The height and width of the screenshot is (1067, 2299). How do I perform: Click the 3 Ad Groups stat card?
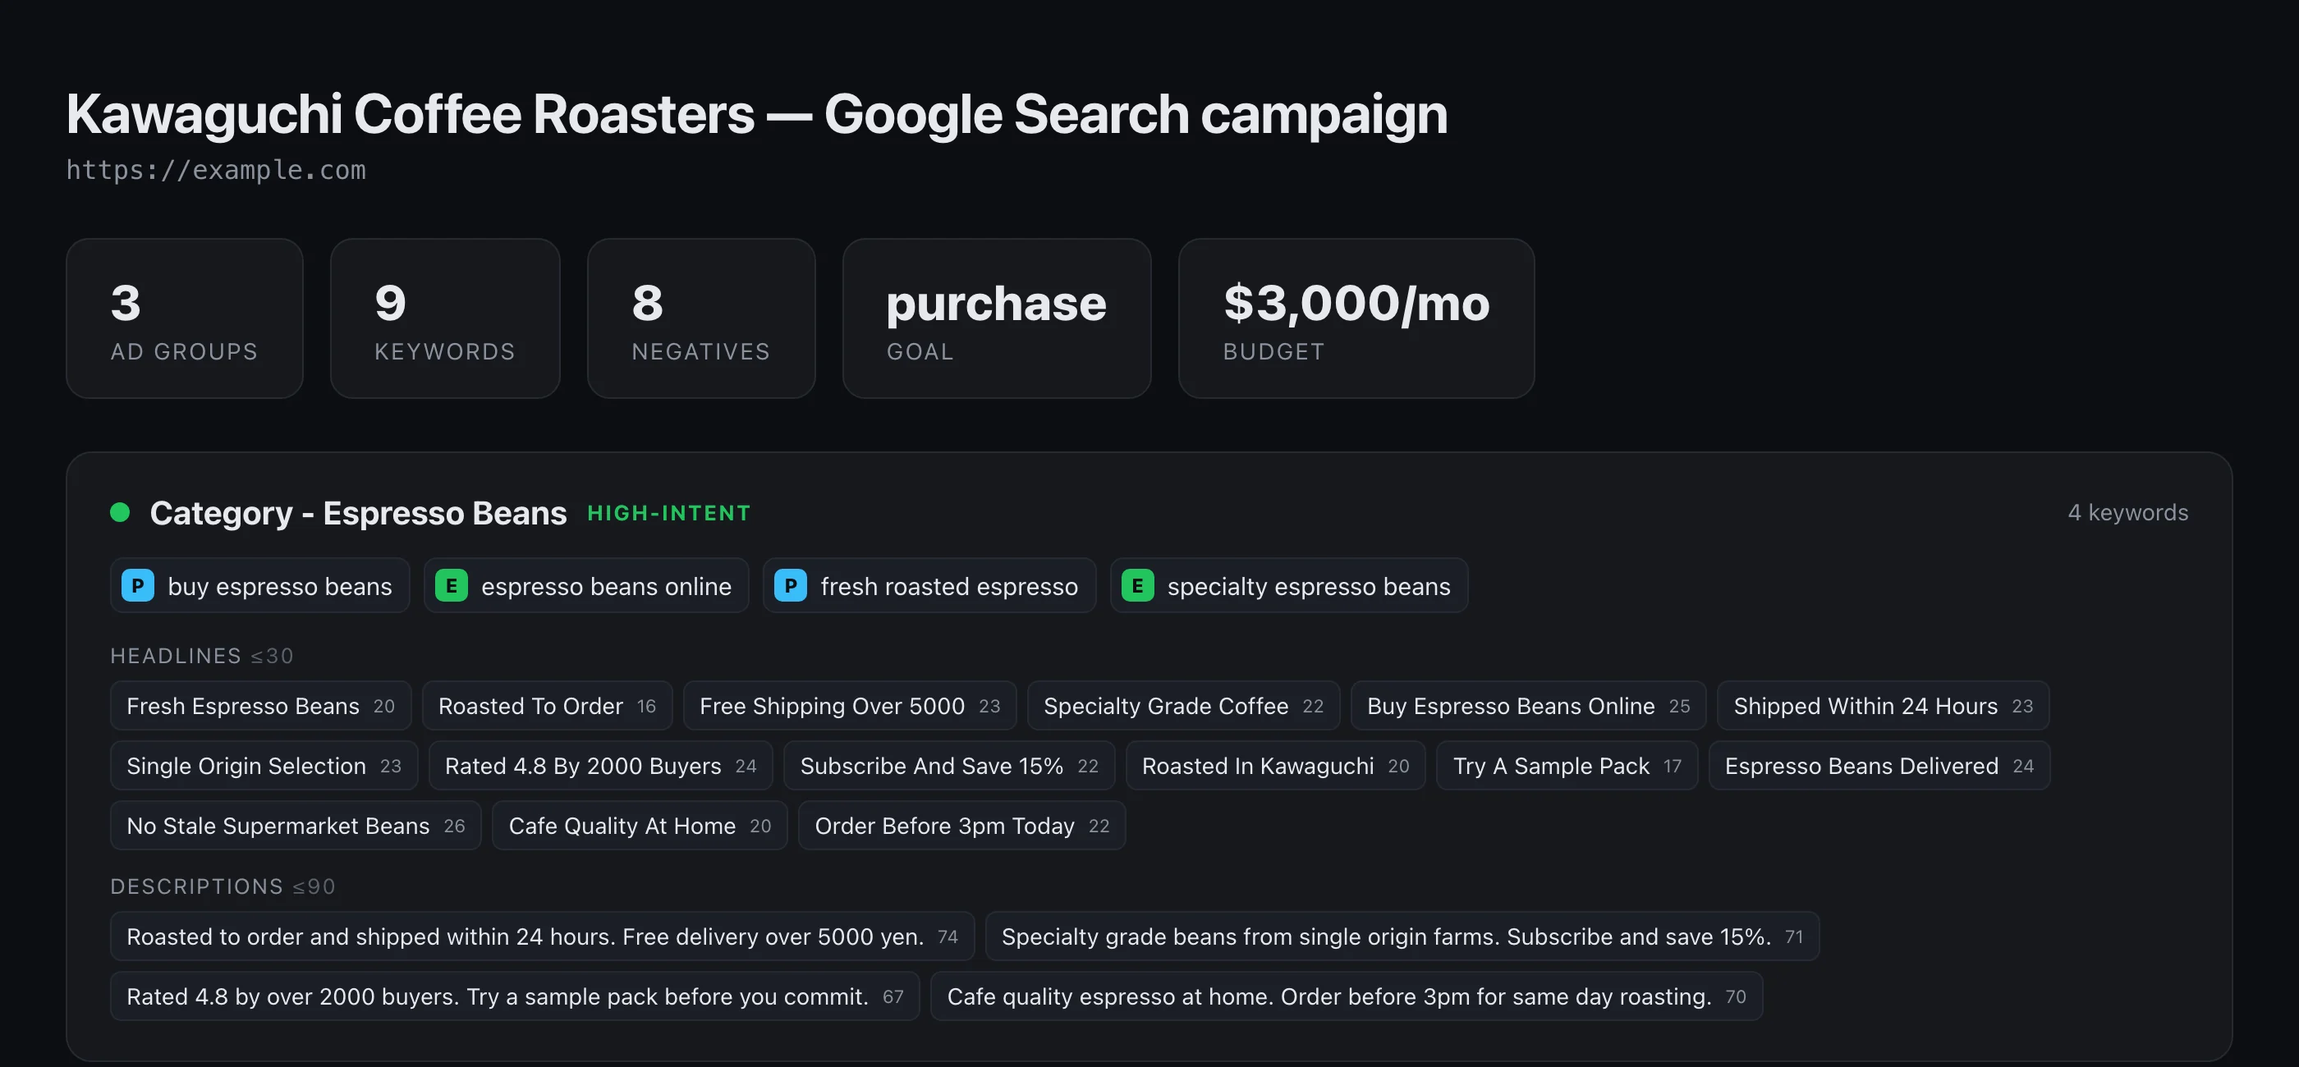pos(185,318)
